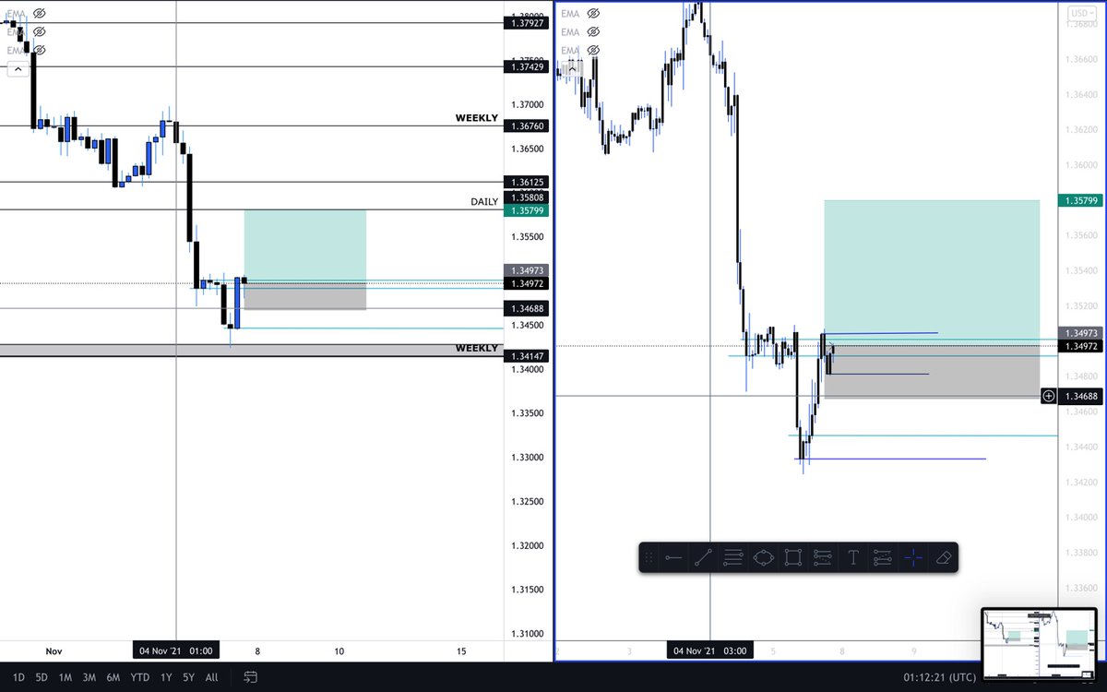Image resolution: width=1107 pixels, height=692 pixels.
Task: Collapse the indicator legend in right chart
Action: click(x=572, y=68)
